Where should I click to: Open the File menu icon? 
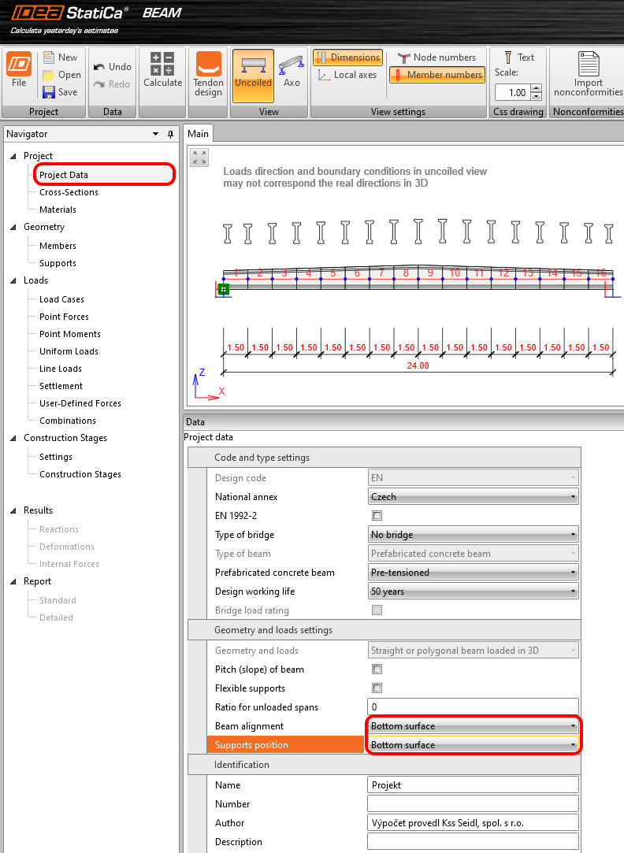tap(19, 64)
